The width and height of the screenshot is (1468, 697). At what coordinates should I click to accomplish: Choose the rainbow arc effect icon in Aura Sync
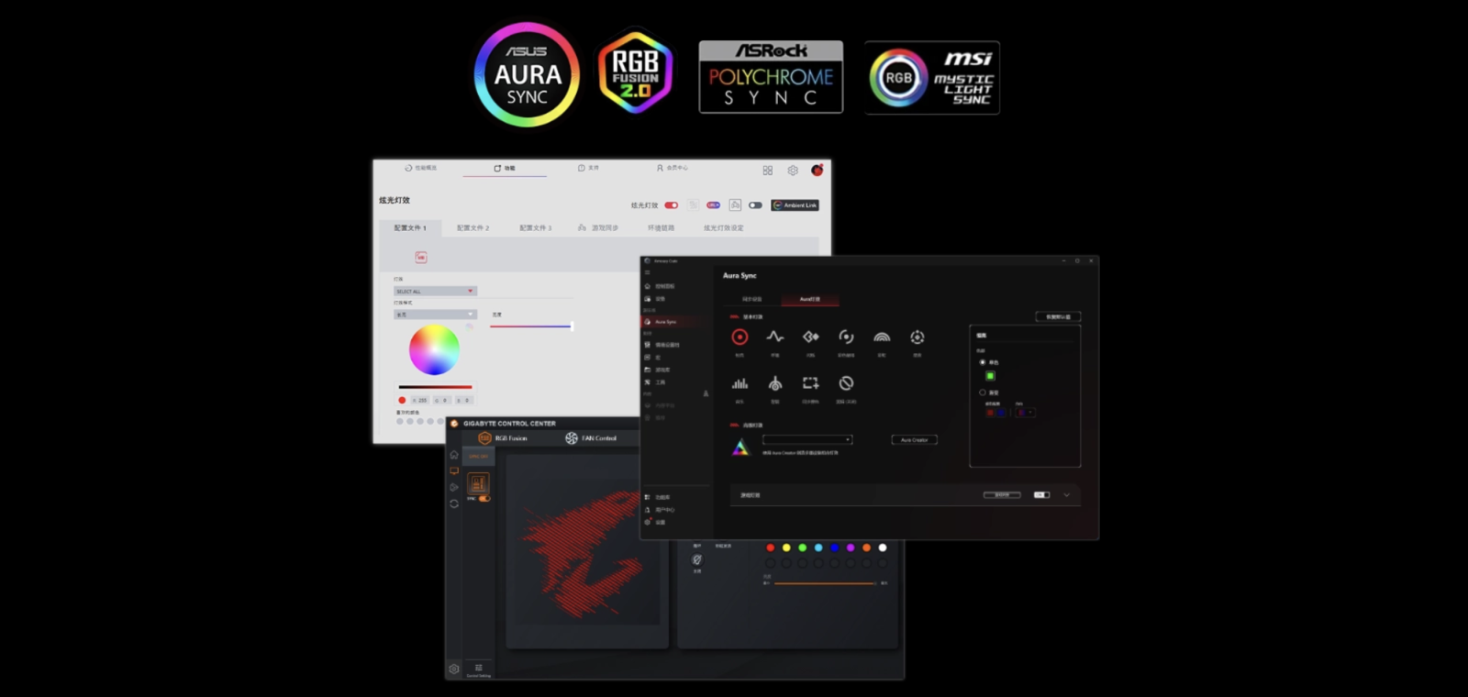tap(882, 337)
